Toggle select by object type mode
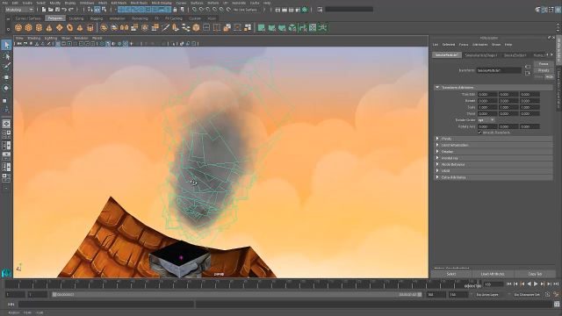The width and height of the screenshot is (562, 316). click(97, 10)
